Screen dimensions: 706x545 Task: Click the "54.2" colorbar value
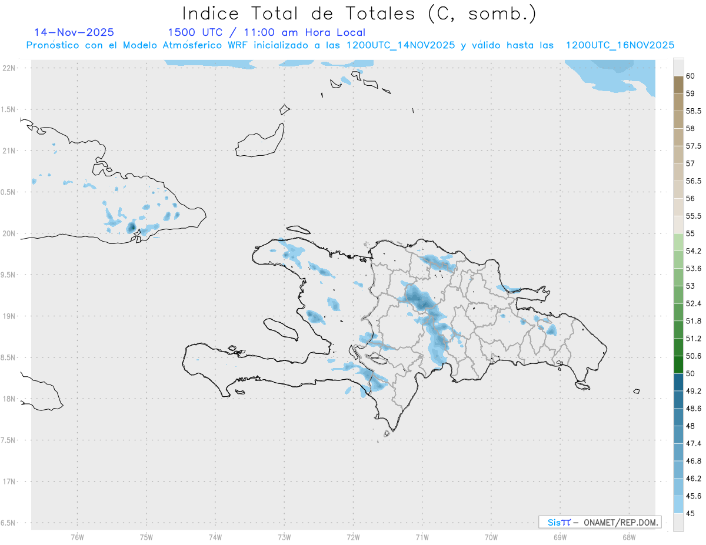click(x=694, y=251)
